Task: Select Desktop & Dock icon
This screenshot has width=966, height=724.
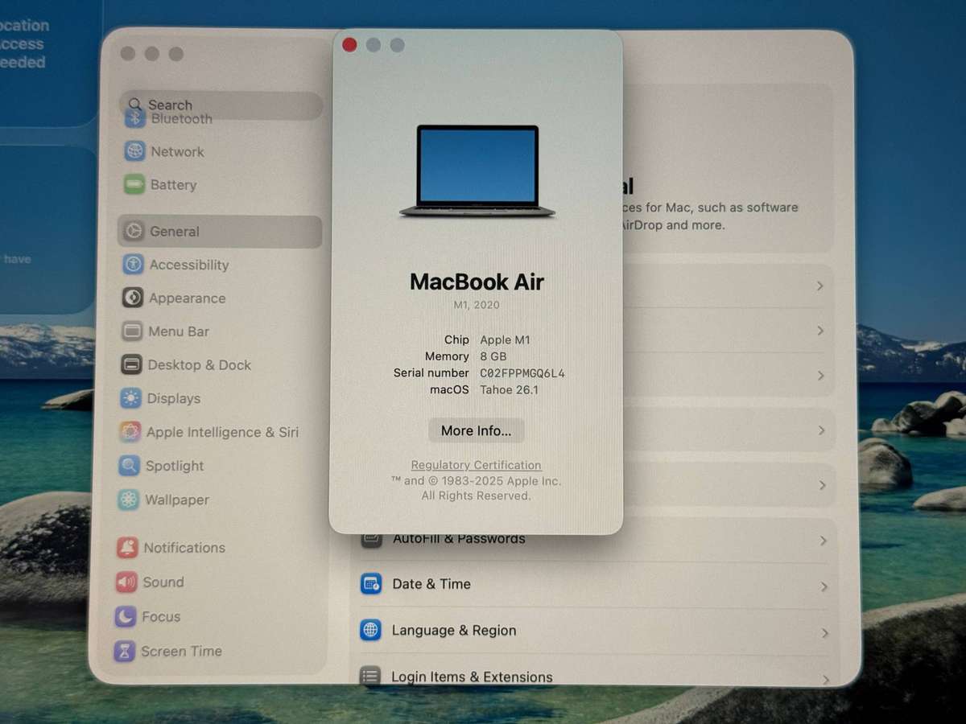Action: point(132,364)
